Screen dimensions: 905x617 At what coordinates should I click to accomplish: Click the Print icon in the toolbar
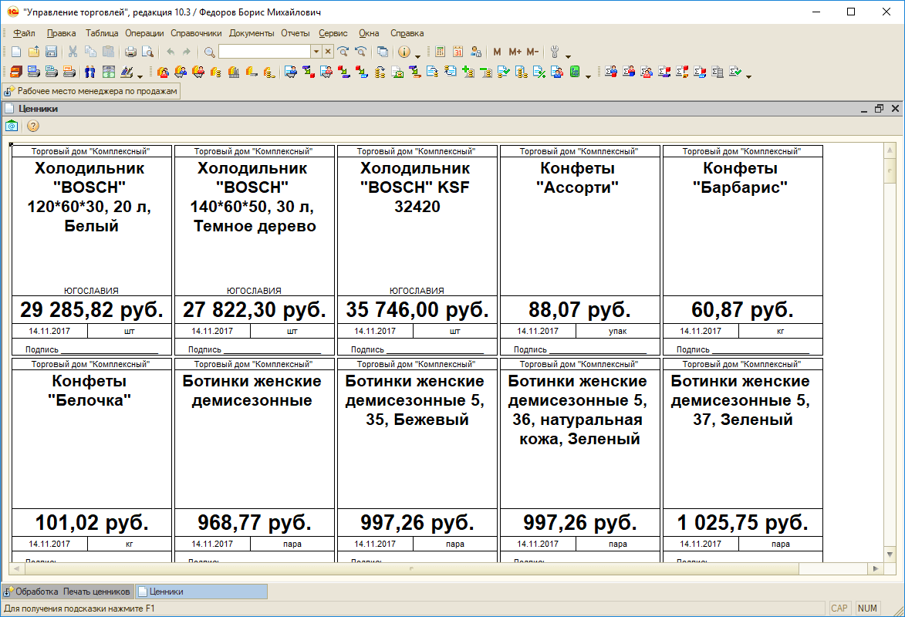[130, 52]
